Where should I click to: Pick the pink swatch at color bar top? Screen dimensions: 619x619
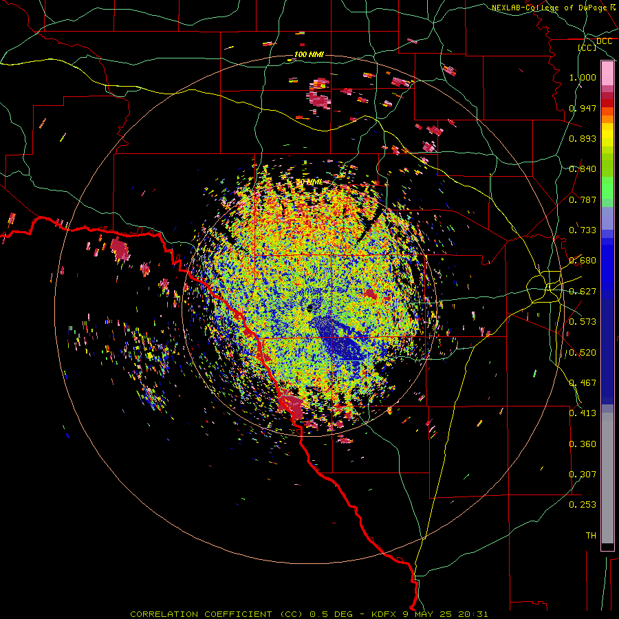point(607,73)
